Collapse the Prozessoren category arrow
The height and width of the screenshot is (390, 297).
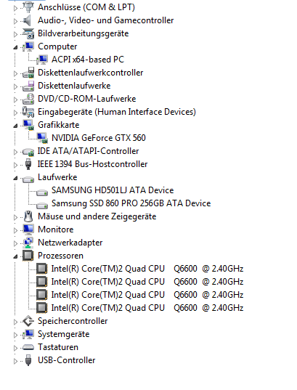tap(15, 256)
